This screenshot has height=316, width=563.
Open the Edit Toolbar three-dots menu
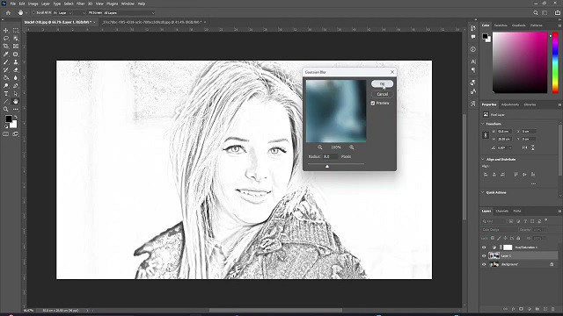[x=16, y=109]
